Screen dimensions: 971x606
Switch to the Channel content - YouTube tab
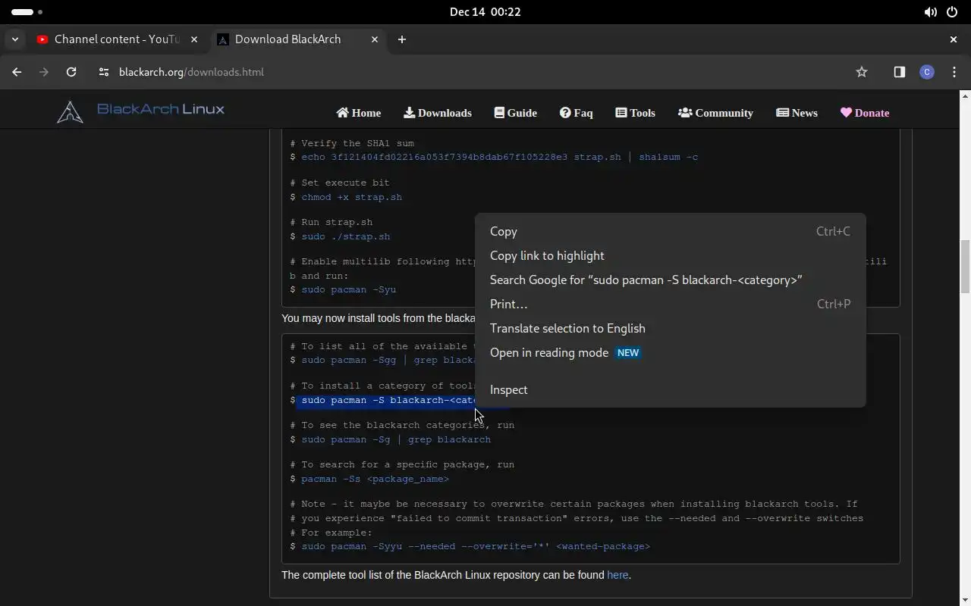click(x=117, y=39)
